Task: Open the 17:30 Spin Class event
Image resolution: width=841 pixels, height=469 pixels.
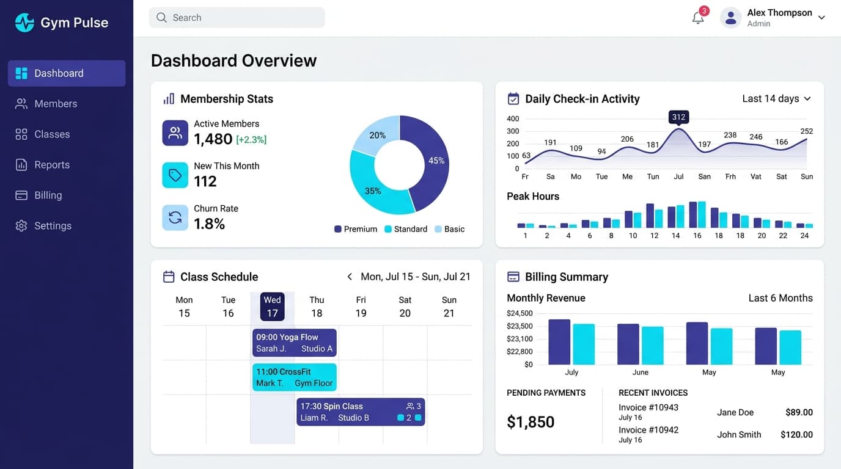Action: coord(361,412)
